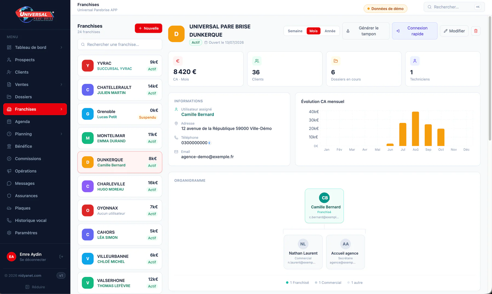Click the technician icon on Techniciens card
The height and width of the screenshot is (294, 492).
[x=415, y=61]
